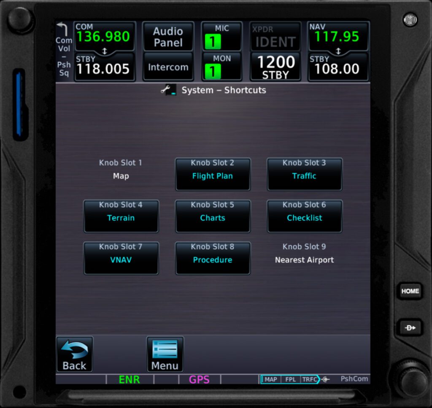Open the Intercom settings
432x408 pixels.
click(x=168, y=67)
